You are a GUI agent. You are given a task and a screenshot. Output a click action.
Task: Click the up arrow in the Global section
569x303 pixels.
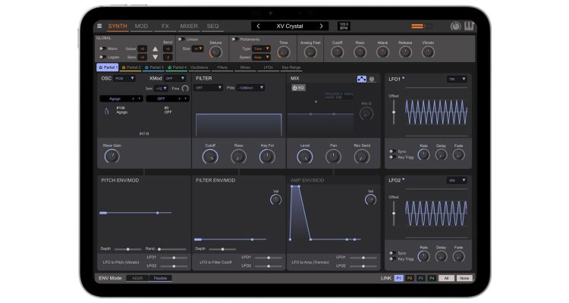point(155,49)
